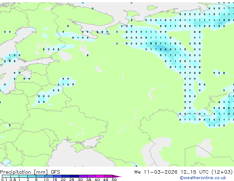Pick the 25–30 mm navy legend swatch
The height and width of the screenshot is (181, 234).
pyautogui.click(x=74, y=176)
